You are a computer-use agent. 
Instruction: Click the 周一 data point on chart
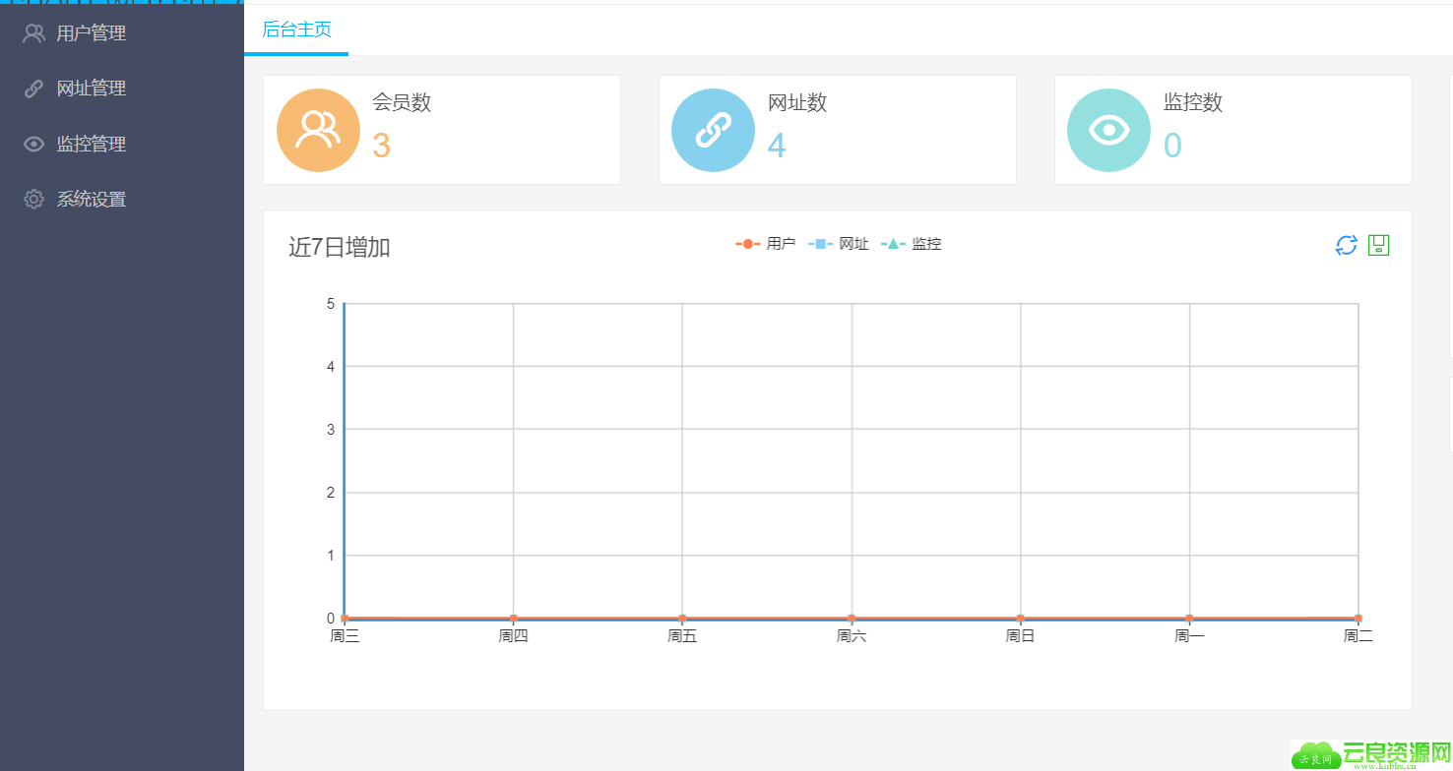pos(1189,619)
